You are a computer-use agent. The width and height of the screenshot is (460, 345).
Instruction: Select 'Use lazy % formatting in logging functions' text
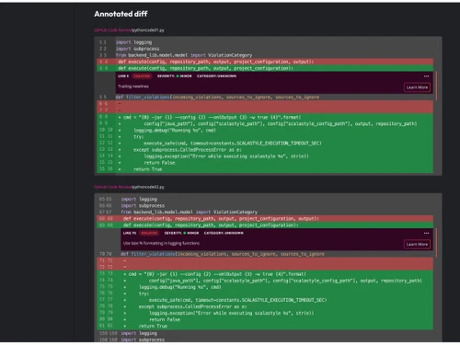[x=161, y=243]
